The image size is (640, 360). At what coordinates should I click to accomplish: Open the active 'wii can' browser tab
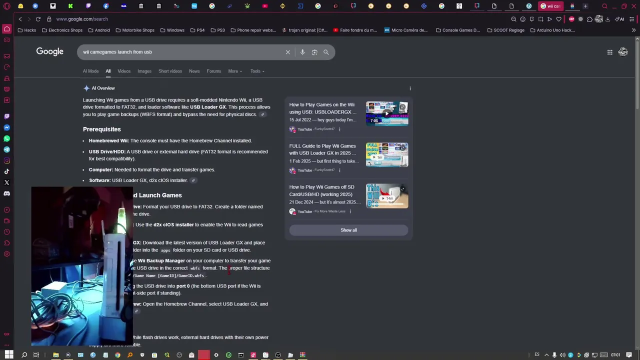[550, 6]
